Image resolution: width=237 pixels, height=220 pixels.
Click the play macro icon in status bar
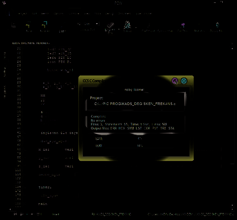point(22,214)
